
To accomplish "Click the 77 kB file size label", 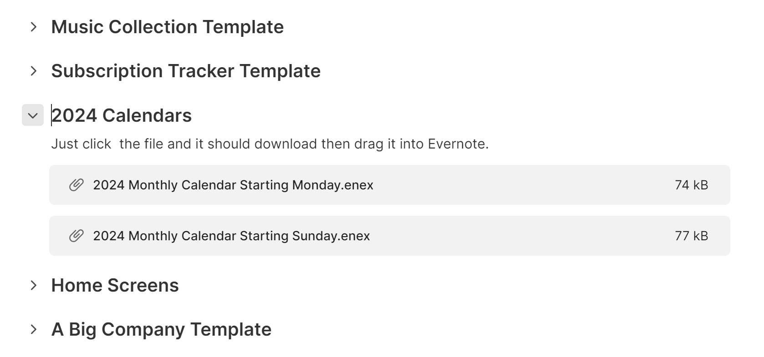I will click(691, 236).
